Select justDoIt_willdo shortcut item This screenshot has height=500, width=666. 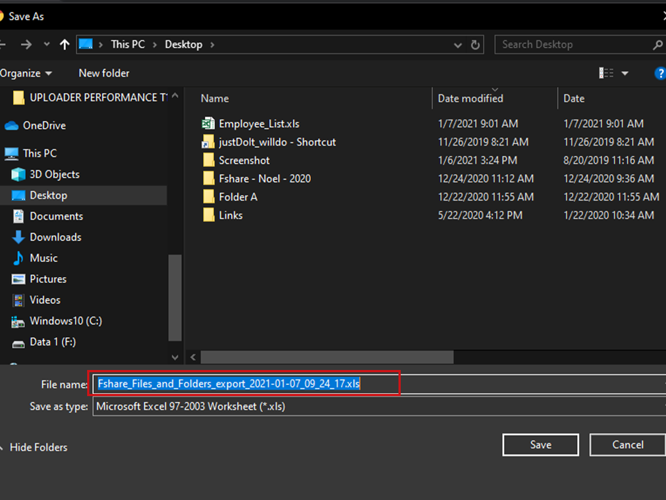point(277,142)
